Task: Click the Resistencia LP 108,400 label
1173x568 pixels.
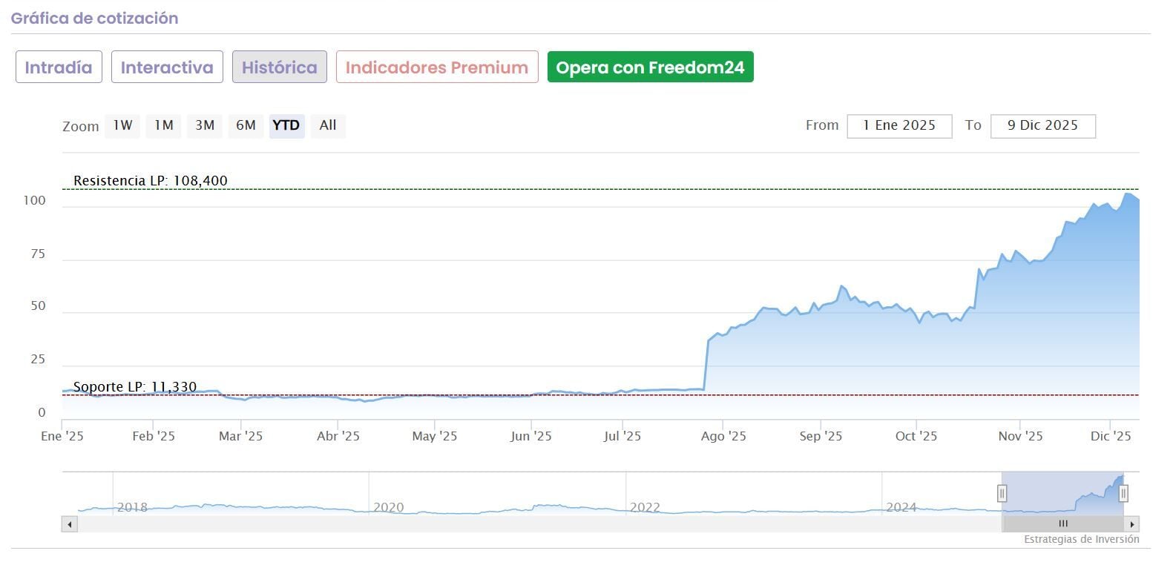Action: [x=151, y=181]
